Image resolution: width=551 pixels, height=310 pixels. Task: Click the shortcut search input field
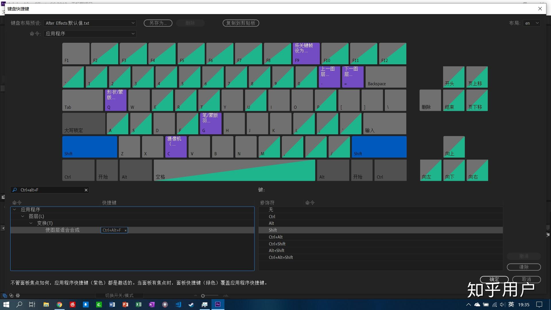pyautogui.click(x=52, y=190)
